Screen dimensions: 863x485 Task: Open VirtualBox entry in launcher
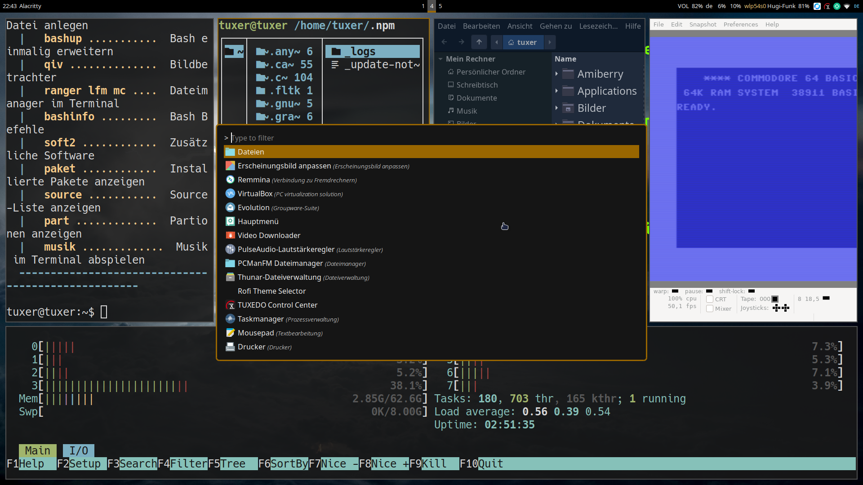(x=255, y=194)
